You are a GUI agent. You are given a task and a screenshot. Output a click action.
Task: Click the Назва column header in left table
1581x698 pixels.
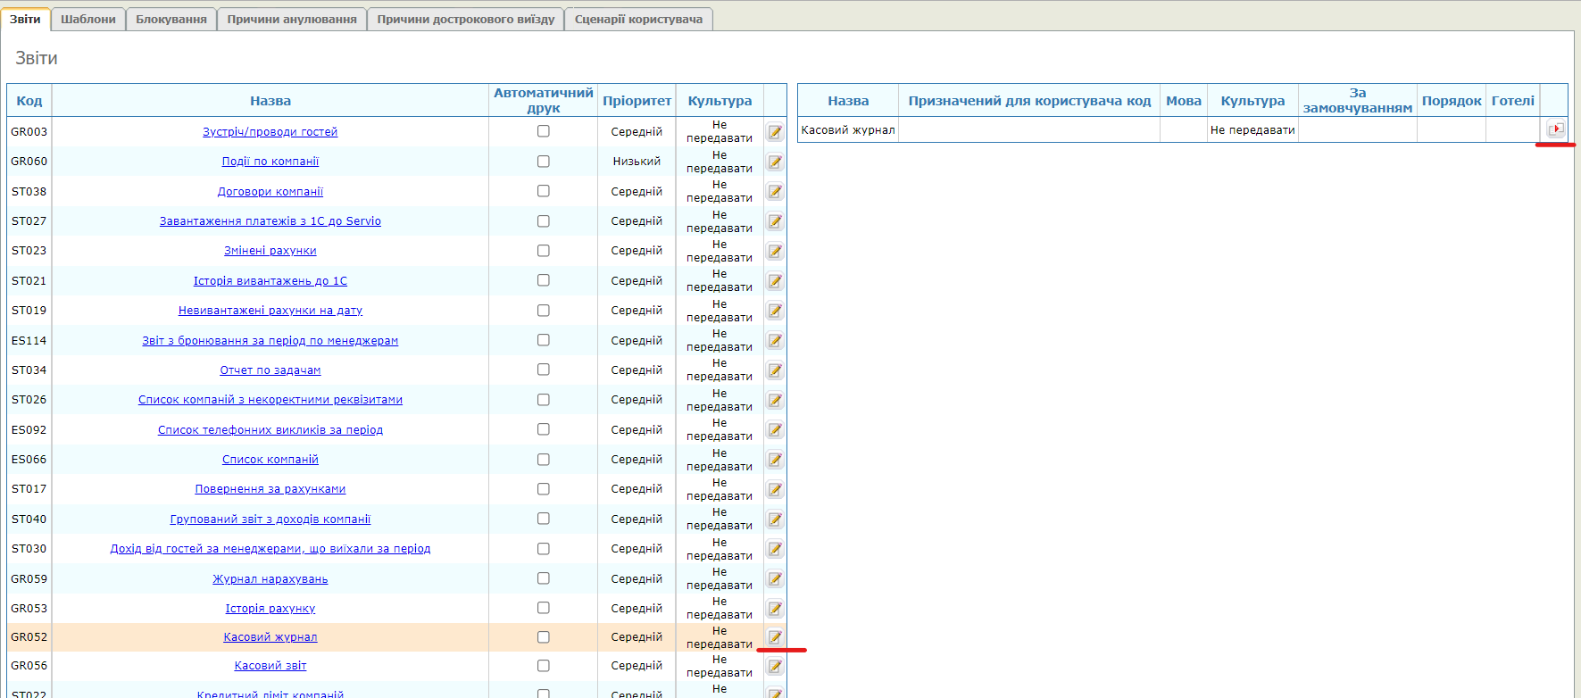pyautogui.click(x=270, y=101)
